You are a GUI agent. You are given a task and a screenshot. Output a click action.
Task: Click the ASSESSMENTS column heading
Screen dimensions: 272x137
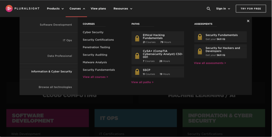tap(203, 24)
